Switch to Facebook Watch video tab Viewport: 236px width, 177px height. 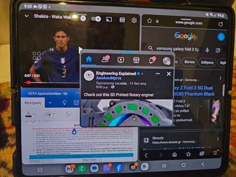[x=121, y=60]
